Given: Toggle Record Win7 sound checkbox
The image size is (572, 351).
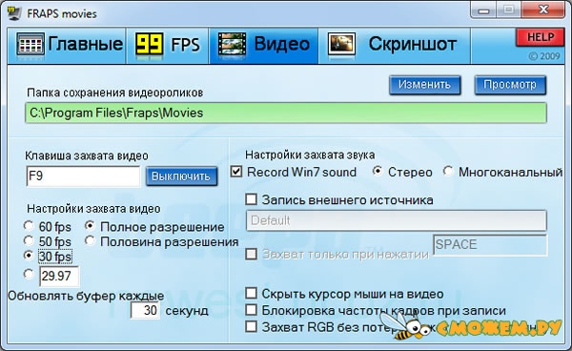Looking at the screenshot, I should 236,172.
